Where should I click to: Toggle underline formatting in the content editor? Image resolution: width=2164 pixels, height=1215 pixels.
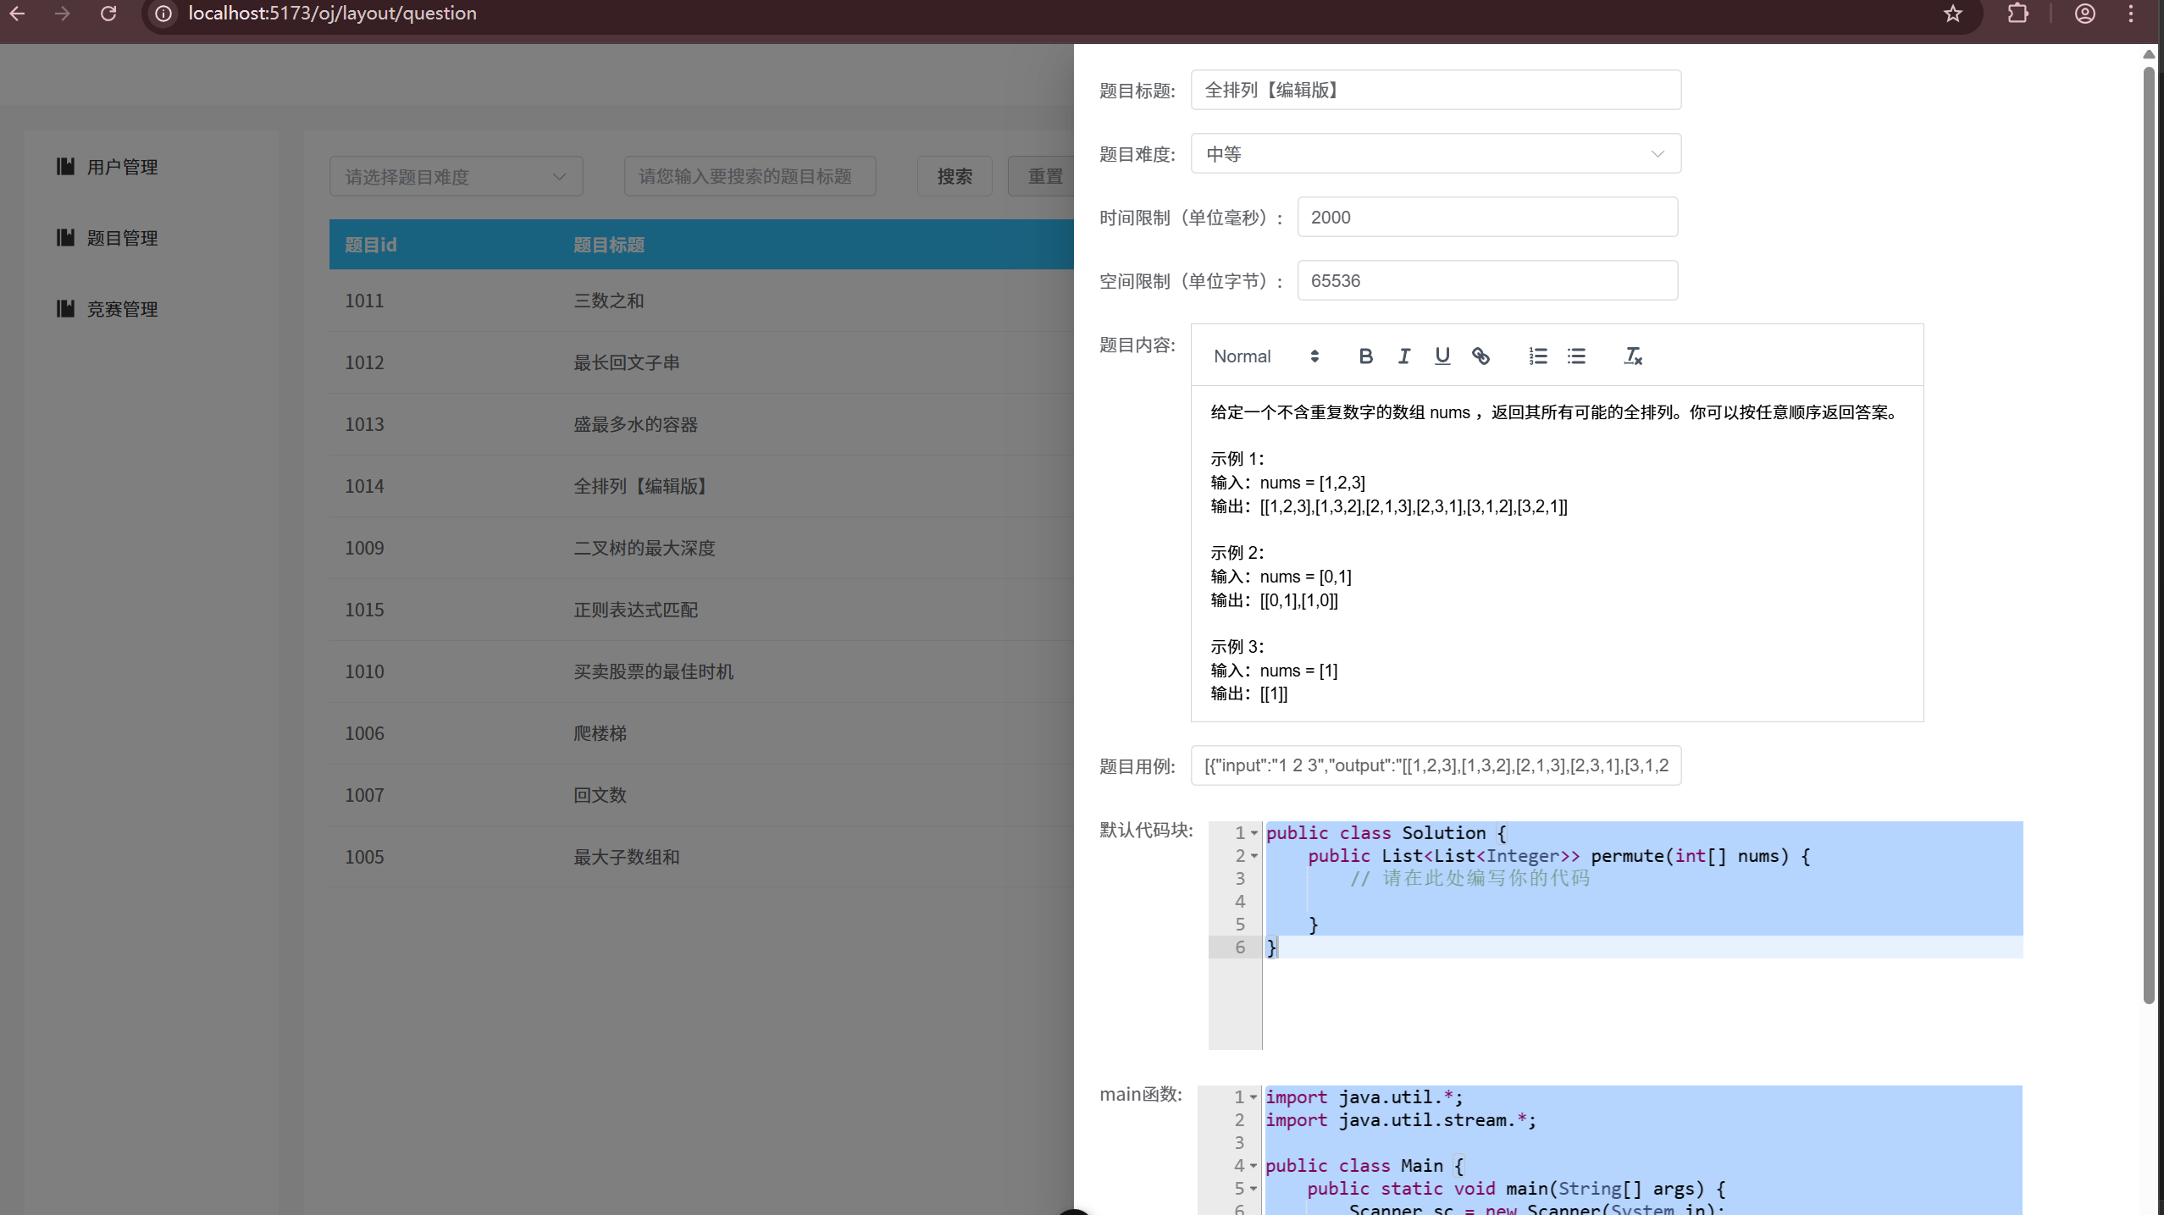point(1442,356)
